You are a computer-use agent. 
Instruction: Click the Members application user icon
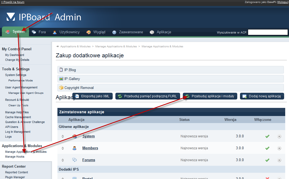pos(74,148)
